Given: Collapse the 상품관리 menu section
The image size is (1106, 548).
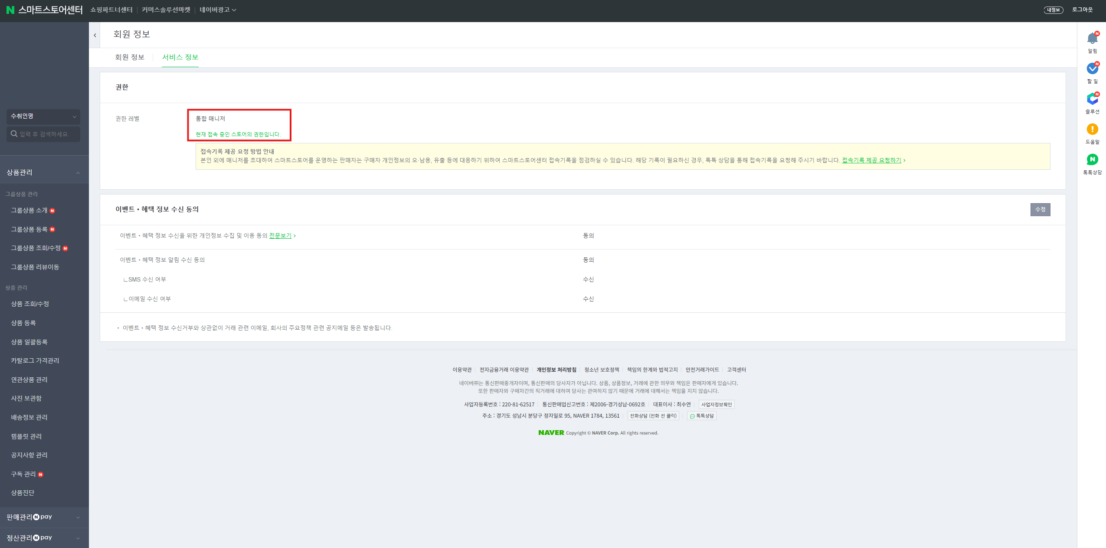Looking at the screenshot, I should (x=44, y=172).
